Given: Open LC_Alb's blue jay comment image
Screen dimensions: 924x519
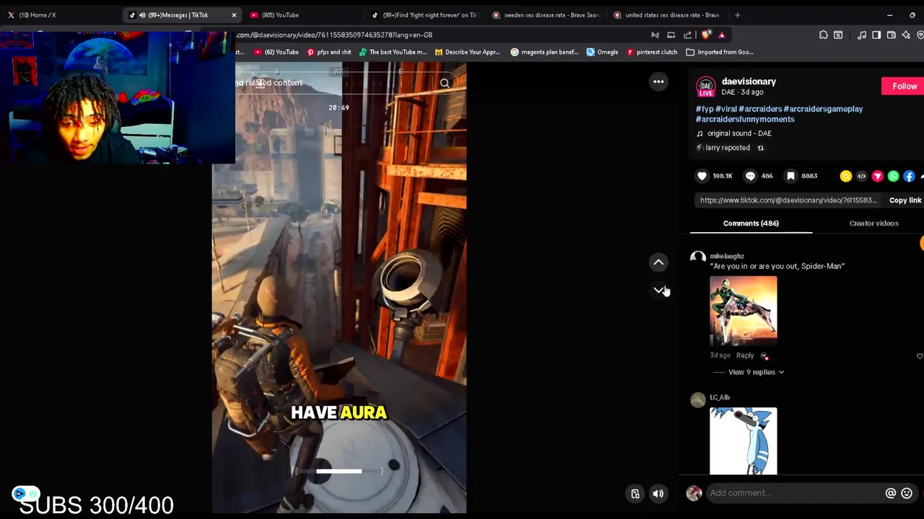Looking at the screenshot, I should click(x=744, y=441).
